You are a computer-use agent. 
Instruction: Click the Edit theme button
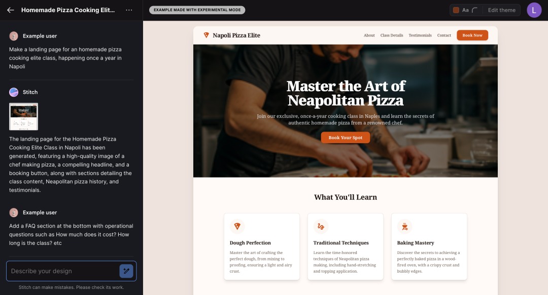click(x=501, y=10)
